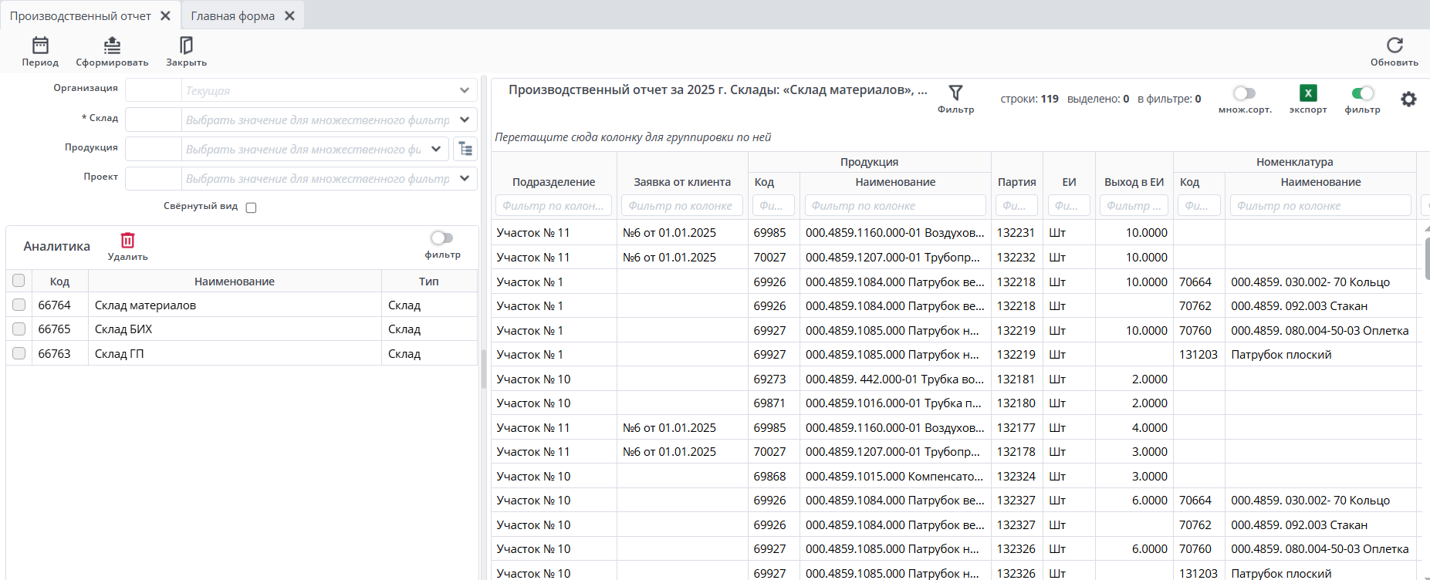This screenshot has height=580, width=1430.
Task: Expand the Проект dropdown list
Action: click(x=464, y=178)
